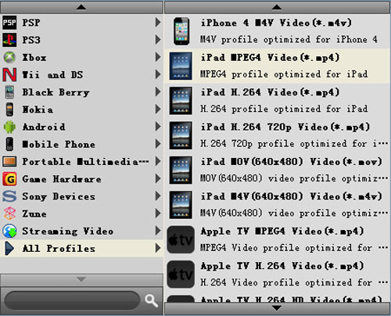Select iPad H.264 Video(*.mp4) title
Image resolution: width=391 pixels, height=316 pixels.
270,92
